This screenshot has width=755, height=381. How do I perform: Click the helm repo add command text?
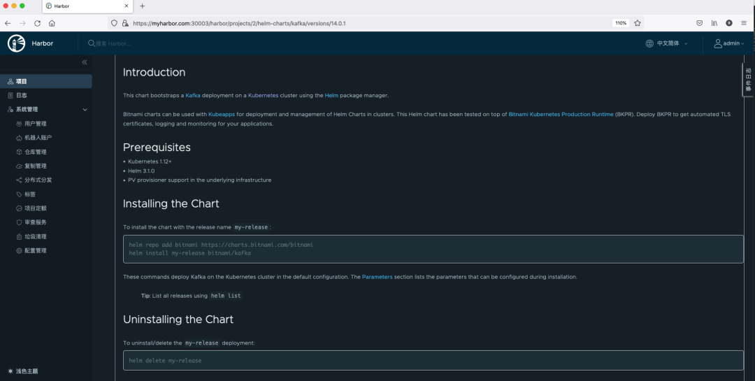pos(221,245)
